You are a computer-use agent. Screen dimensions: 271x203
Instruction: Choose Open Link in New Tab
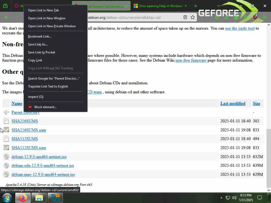(55, 10)
